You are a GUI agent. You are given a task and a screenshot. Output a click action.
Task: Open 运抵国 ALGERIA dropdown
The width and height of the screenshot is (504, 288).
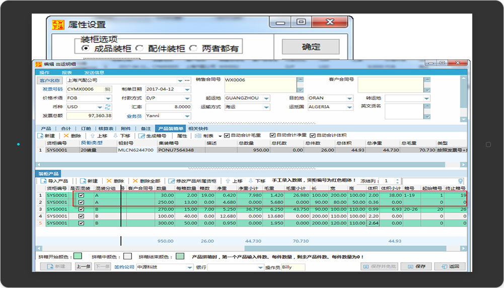tap(350, 107)
